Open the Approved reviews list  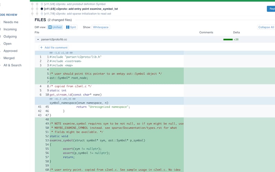(10, 51)
